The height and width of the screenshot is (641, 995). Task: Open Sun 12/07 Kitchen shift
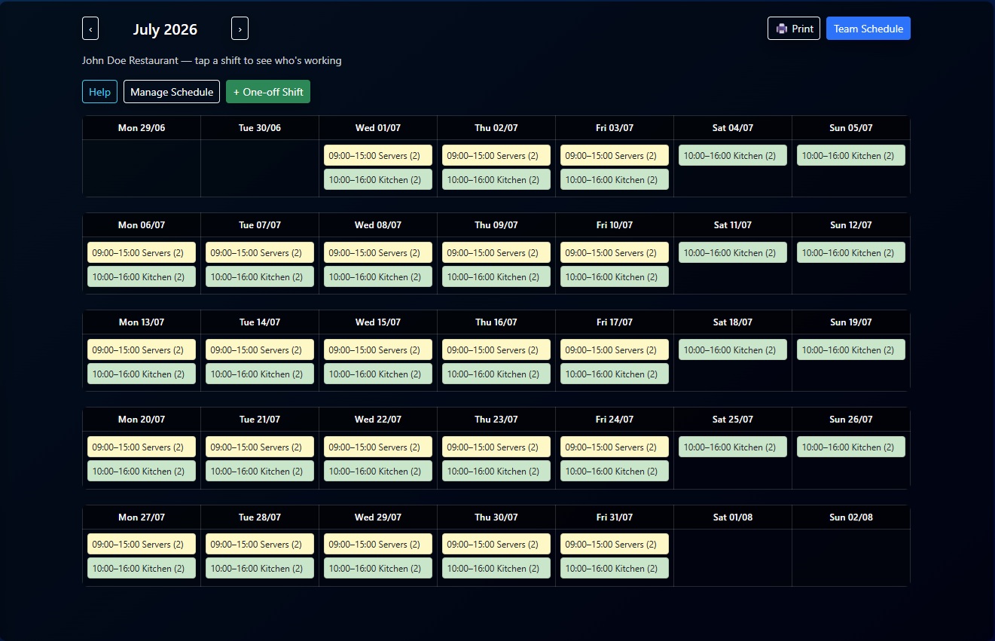(x=851, y=252)
